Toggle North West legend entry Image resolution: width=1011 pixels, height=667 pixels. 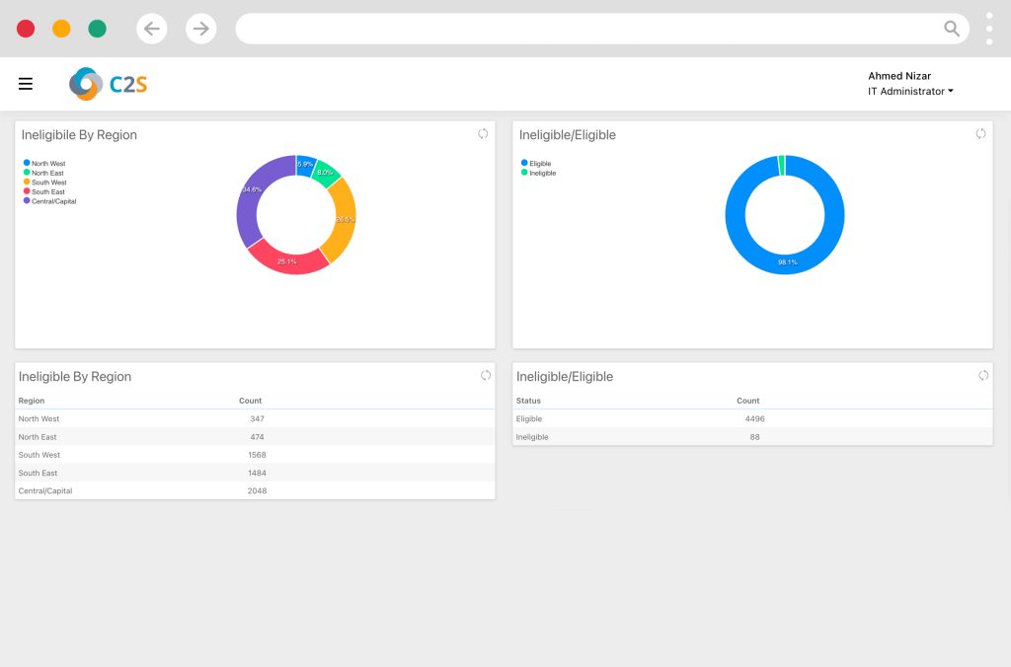(46, 163)
